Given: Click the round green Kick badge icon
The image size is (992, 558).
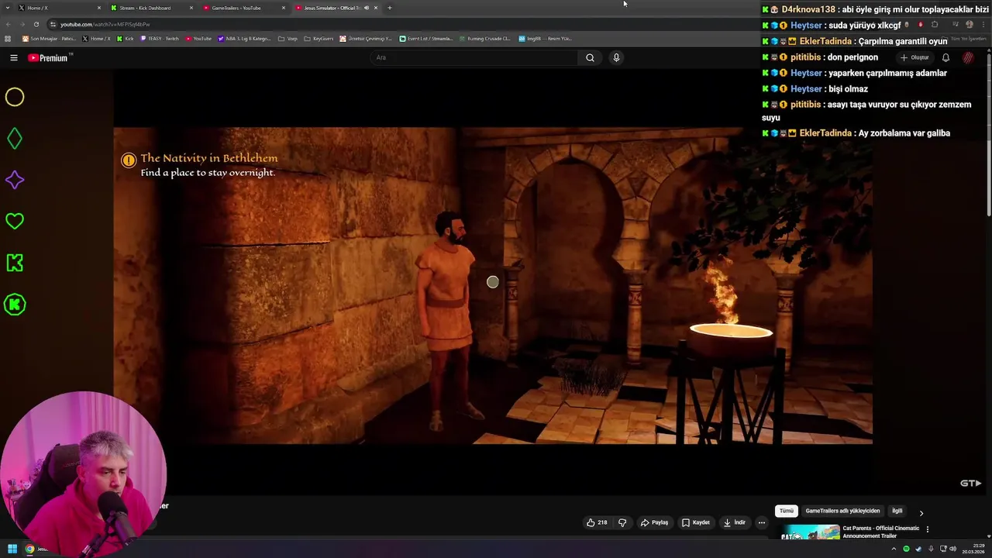Looking at the screenshot, I should coord(15,305).
